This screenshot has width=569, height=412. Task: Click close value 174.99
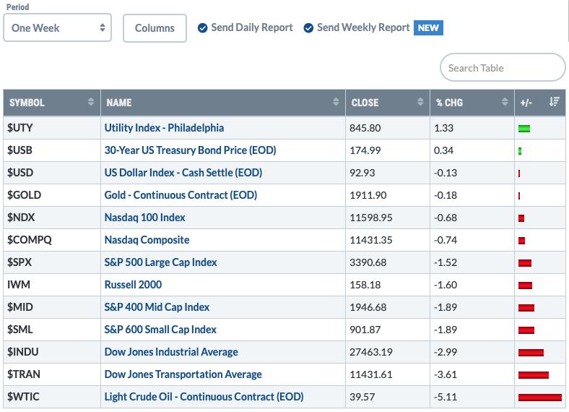(365, 150)
